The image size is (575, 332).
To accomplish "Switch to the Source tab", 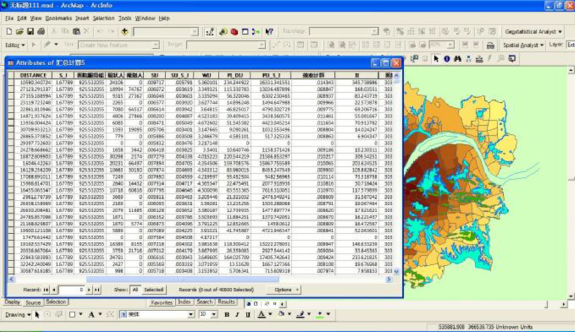I will (x=33, y=303).
